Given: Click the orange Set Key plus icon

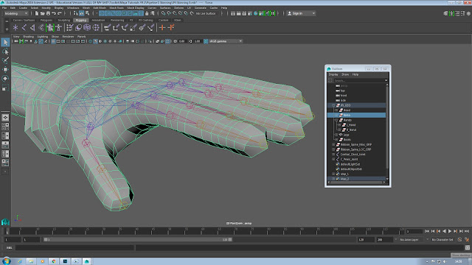Looking at the screenshot, I should [x=162, y=28].
